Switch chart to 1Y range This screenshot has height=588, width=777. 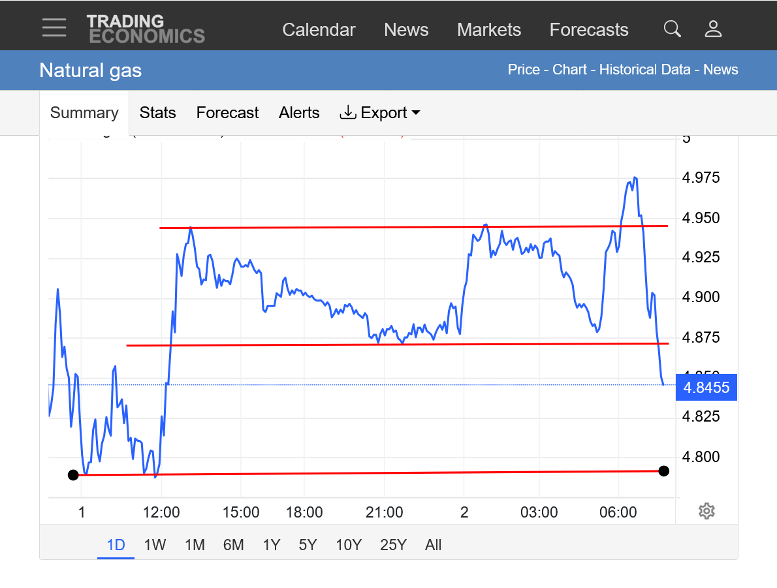coord(271,545)
